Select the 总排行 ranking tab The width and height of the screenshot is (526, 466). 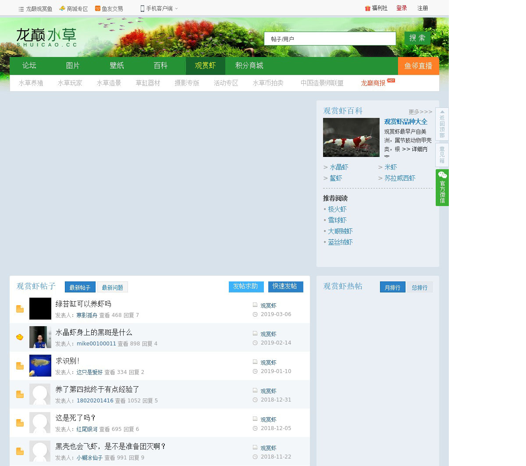tap(419, 287)
